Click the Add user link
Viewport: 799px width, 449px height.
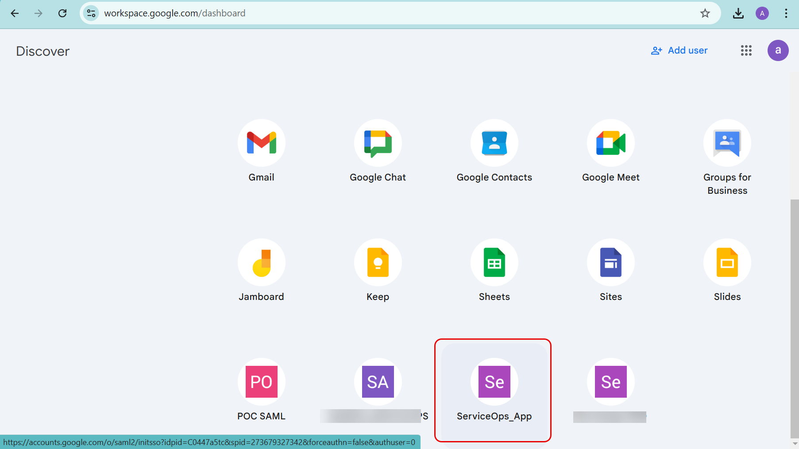(x=679, y=50)
